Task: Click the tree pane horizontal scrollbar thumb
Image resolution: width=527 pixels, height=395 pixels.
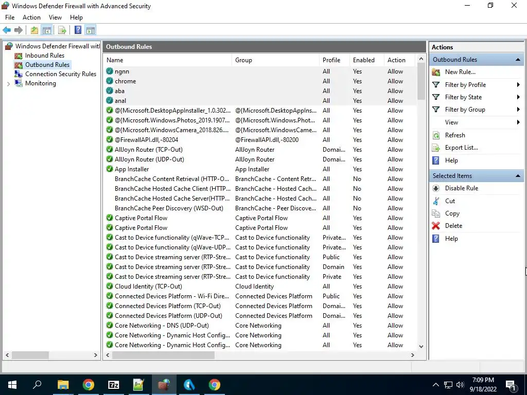Action: coord(30,355)
